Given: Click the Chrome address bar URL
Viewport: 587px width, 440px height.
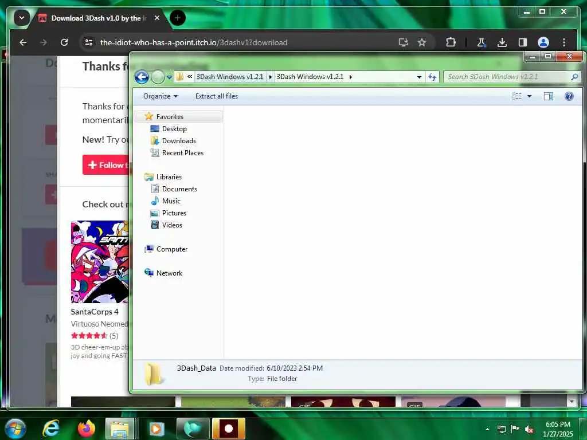Looking at the screenshot, I should 194,42.
